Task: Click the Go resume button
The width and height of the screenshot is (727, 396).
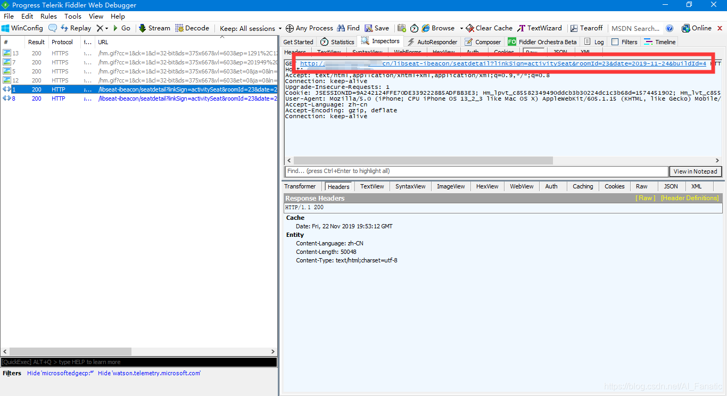Action: 121,28
